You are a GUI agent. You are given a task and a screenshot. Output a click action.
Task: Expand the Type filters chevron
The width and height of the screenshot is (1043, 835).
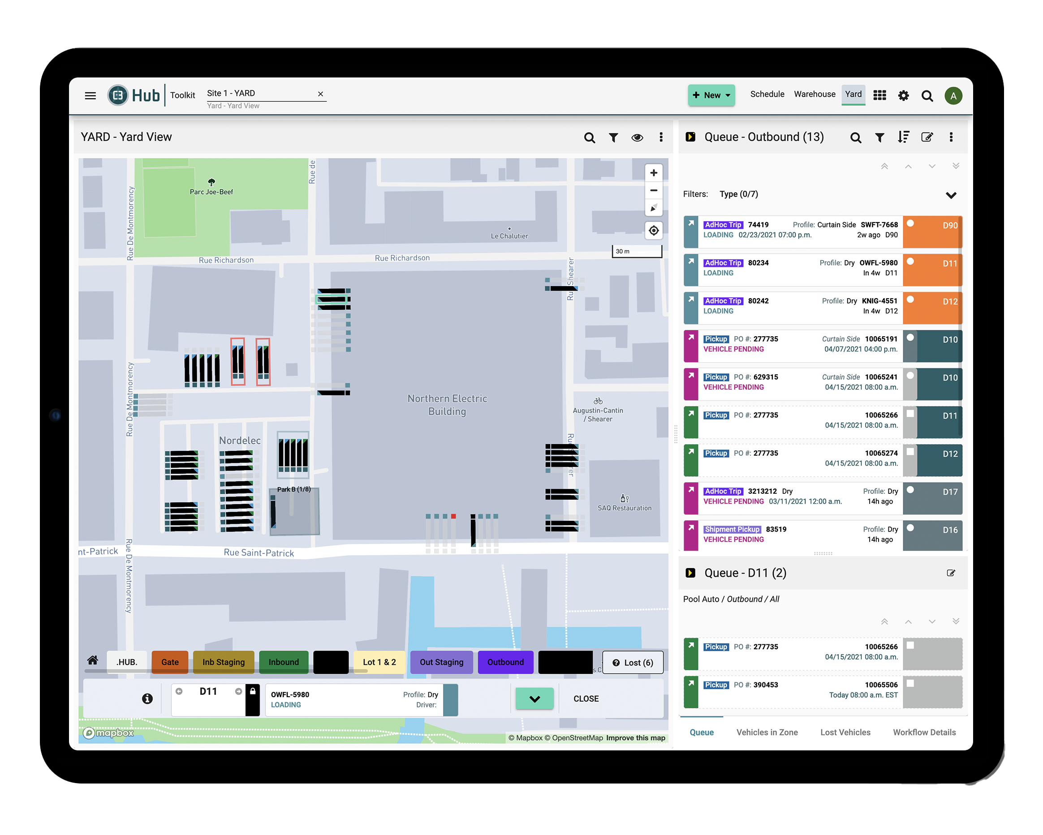[x=950, y=195]
